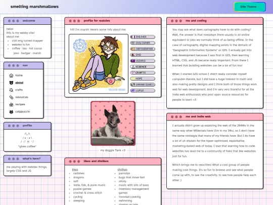Click the photo of doggie Tank
273x205 pixels.
pos(113,124)
